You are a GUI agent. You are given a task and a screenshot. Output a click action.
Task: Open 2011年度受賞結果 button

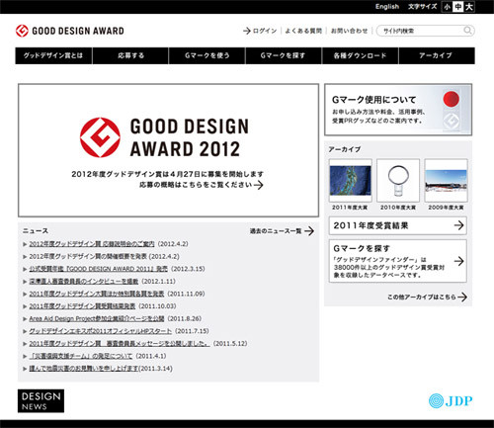(398, 225)
